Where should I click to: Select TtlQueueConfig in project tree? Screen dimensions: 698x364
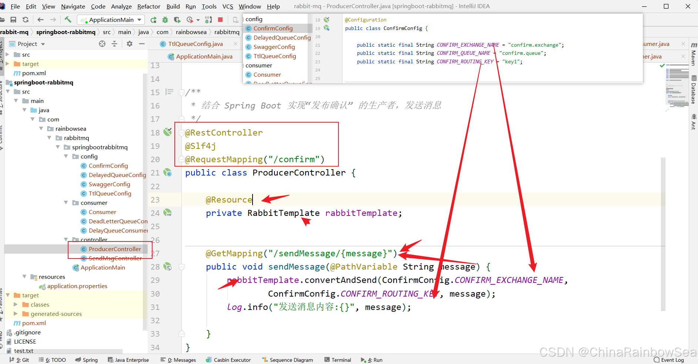[110, 193]
